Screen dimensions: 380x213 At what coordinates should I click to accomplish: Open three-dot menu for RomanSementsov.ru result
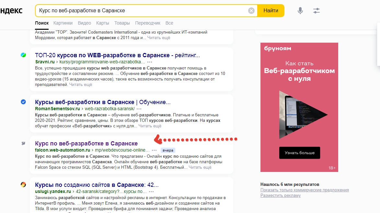click(x=139, y=109)
